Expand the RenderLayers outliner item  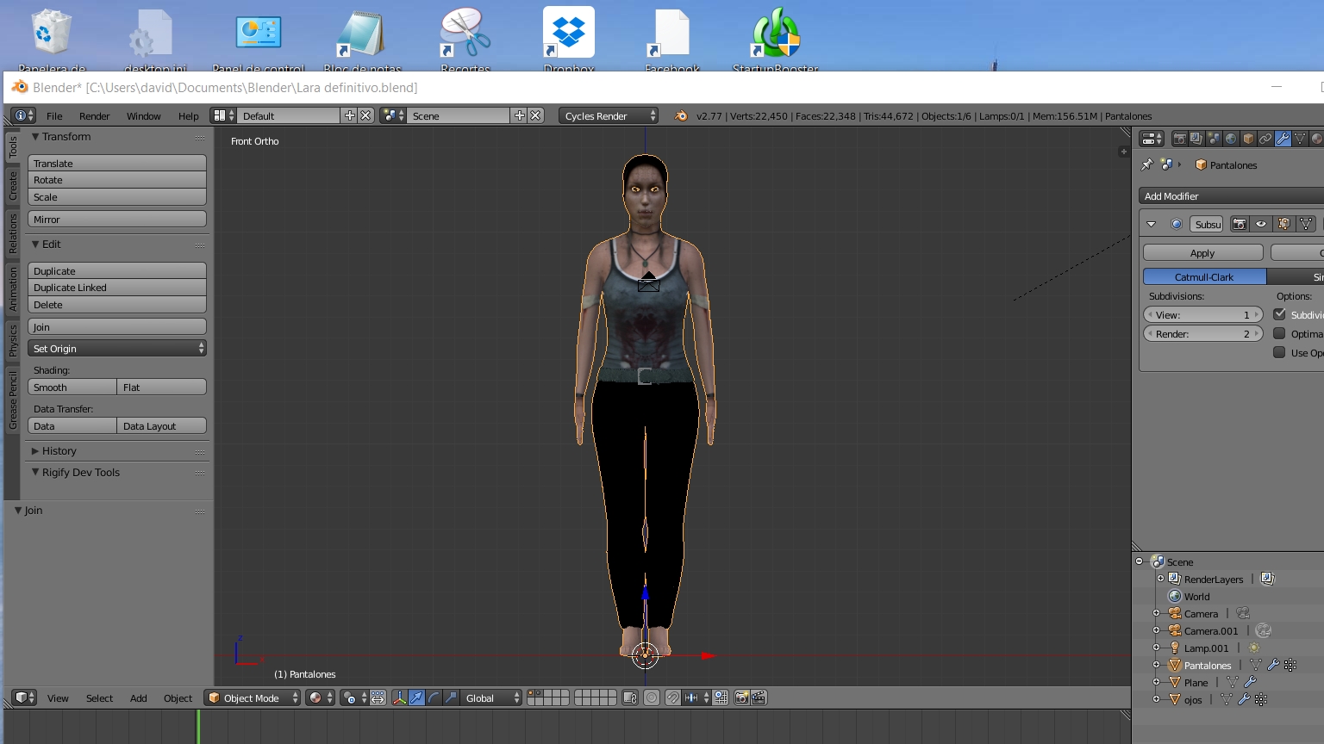tap(1160, 579)
